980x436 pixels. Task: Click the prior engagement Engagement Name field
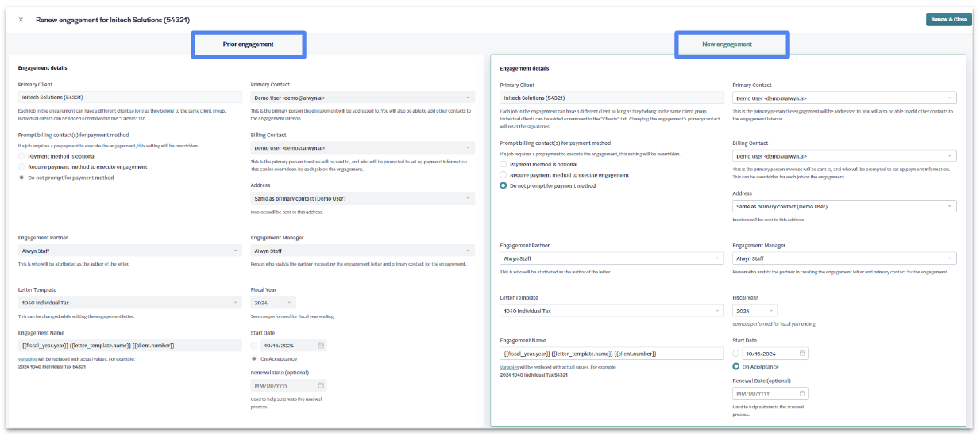[130, 346]
